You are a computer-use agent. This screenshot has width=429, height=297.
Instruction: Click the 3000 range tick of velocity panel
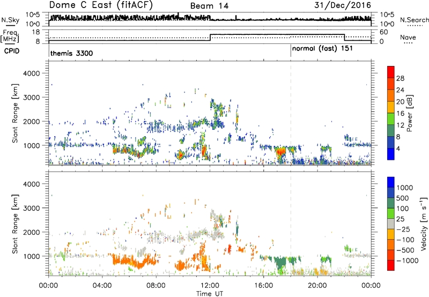coord(32,208)
